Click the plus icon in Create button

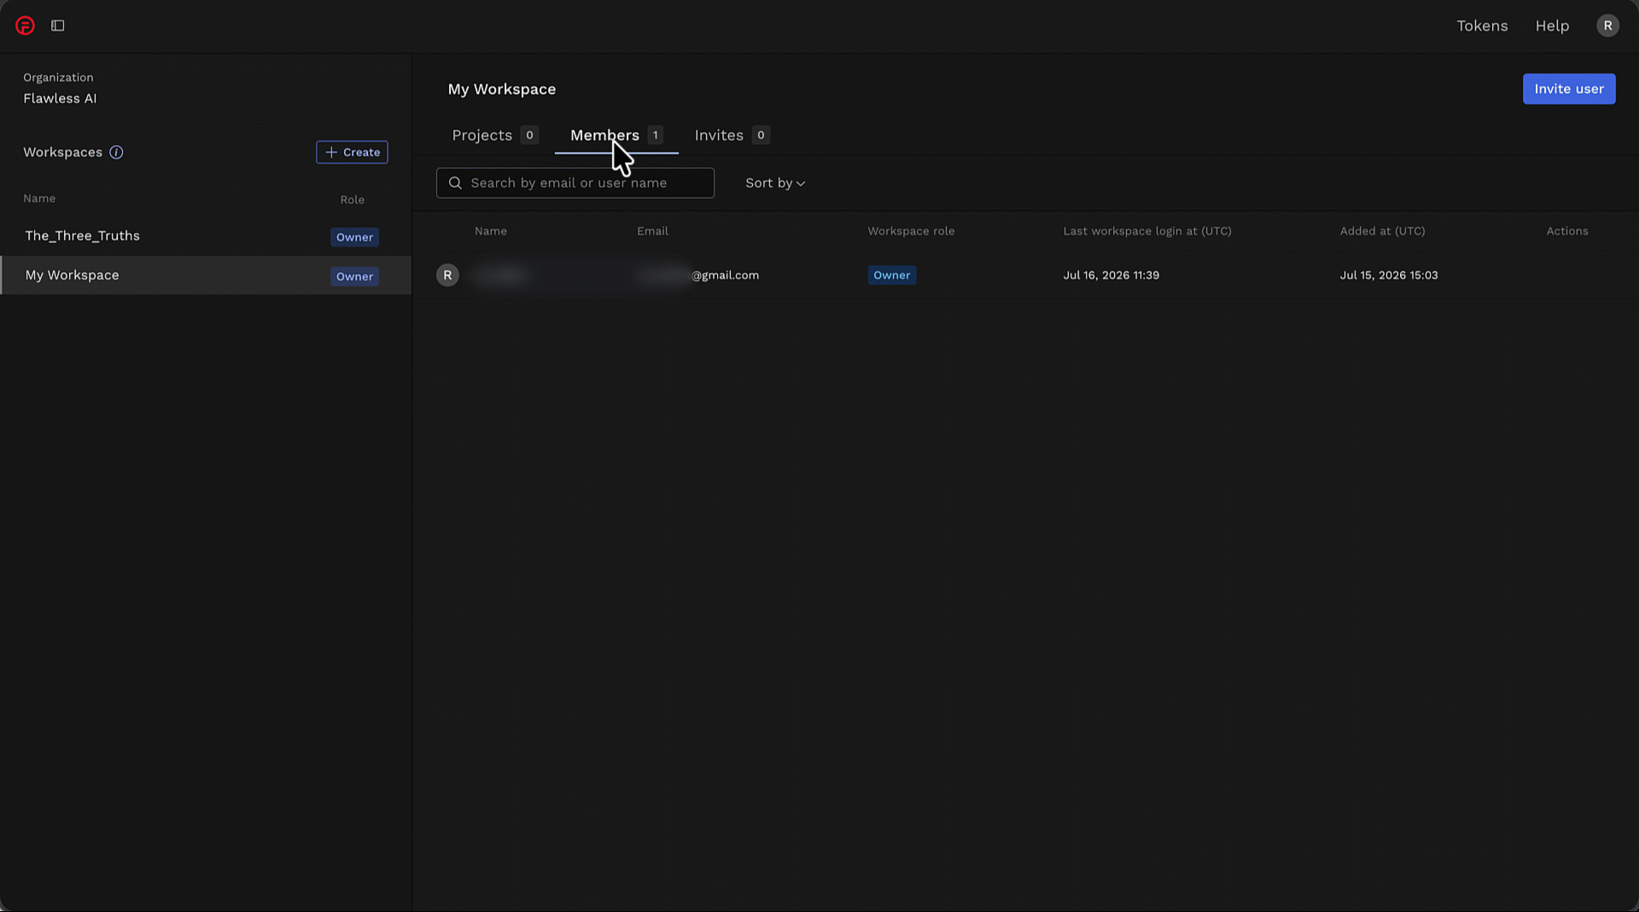tap(331, 152)
